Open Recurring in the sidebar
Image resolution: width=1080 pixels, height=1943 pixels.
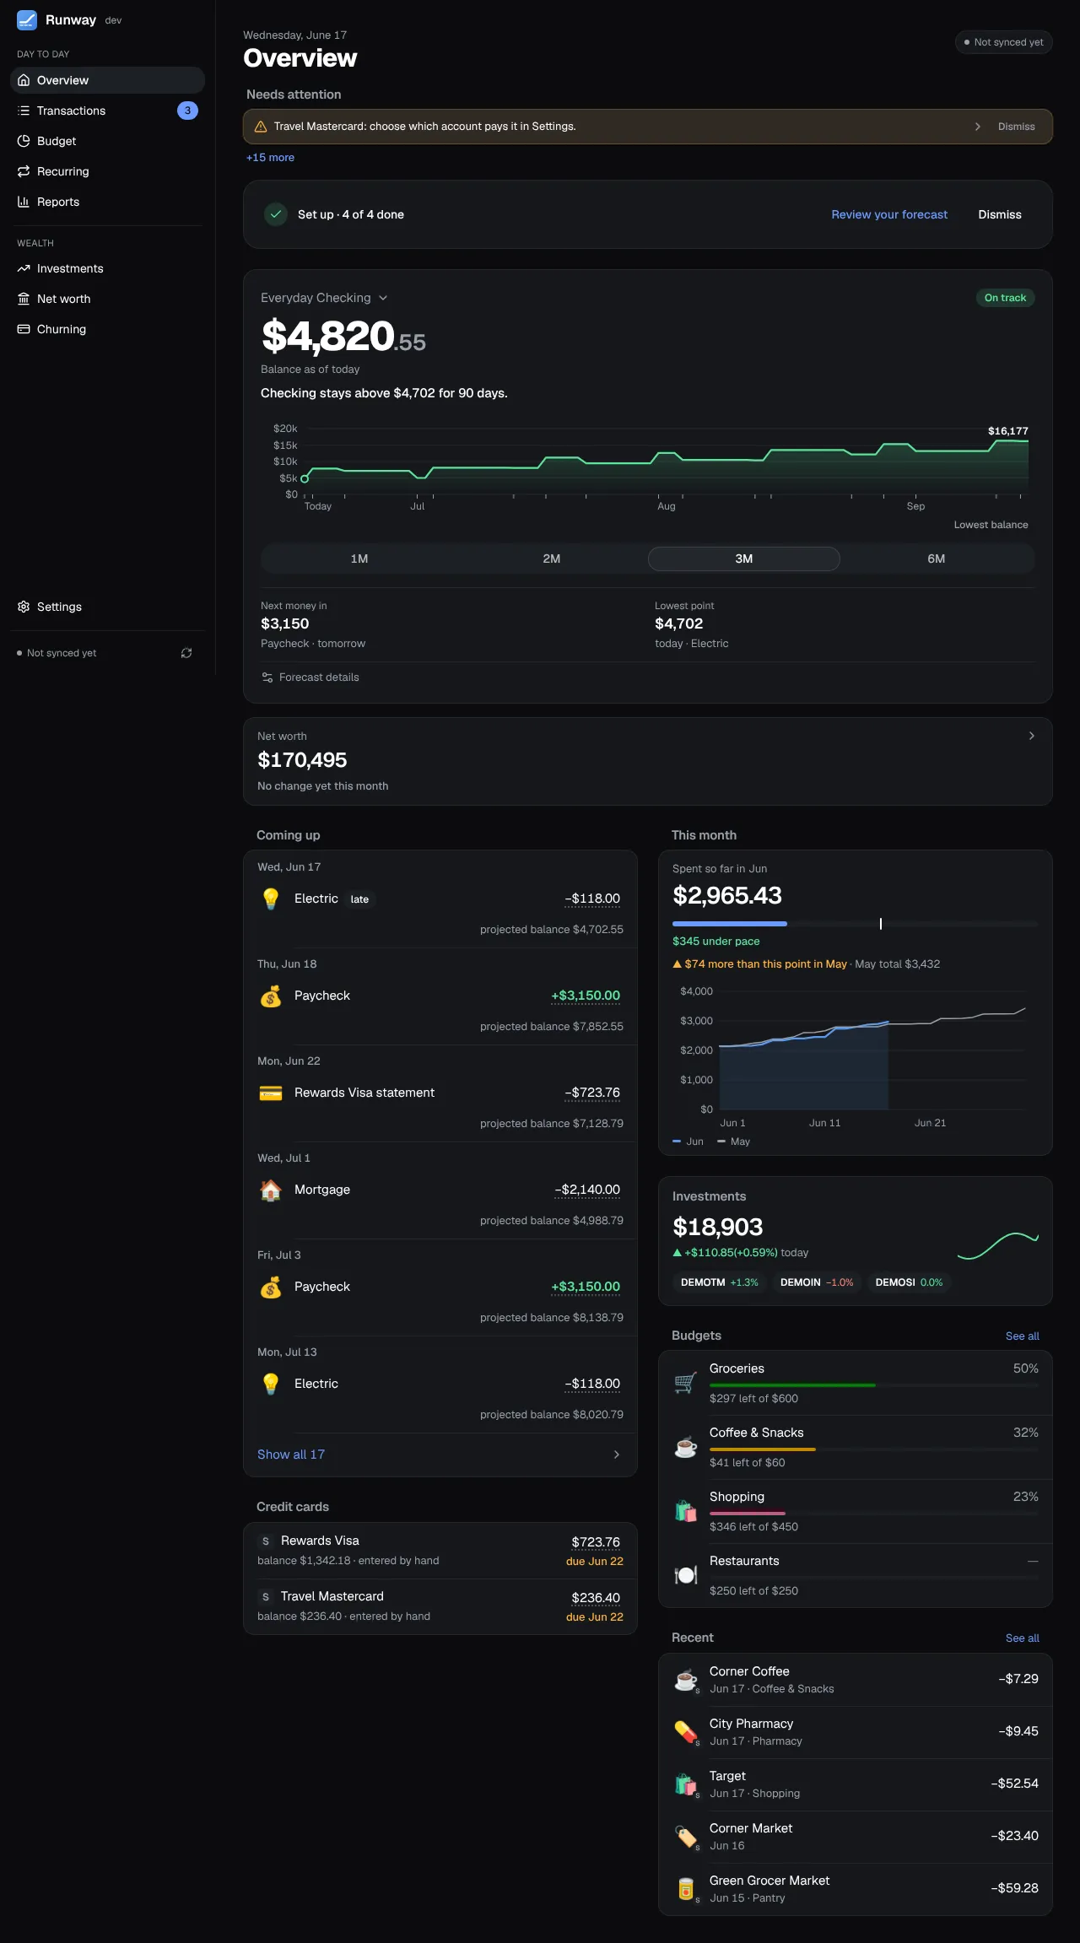point(108,171)
